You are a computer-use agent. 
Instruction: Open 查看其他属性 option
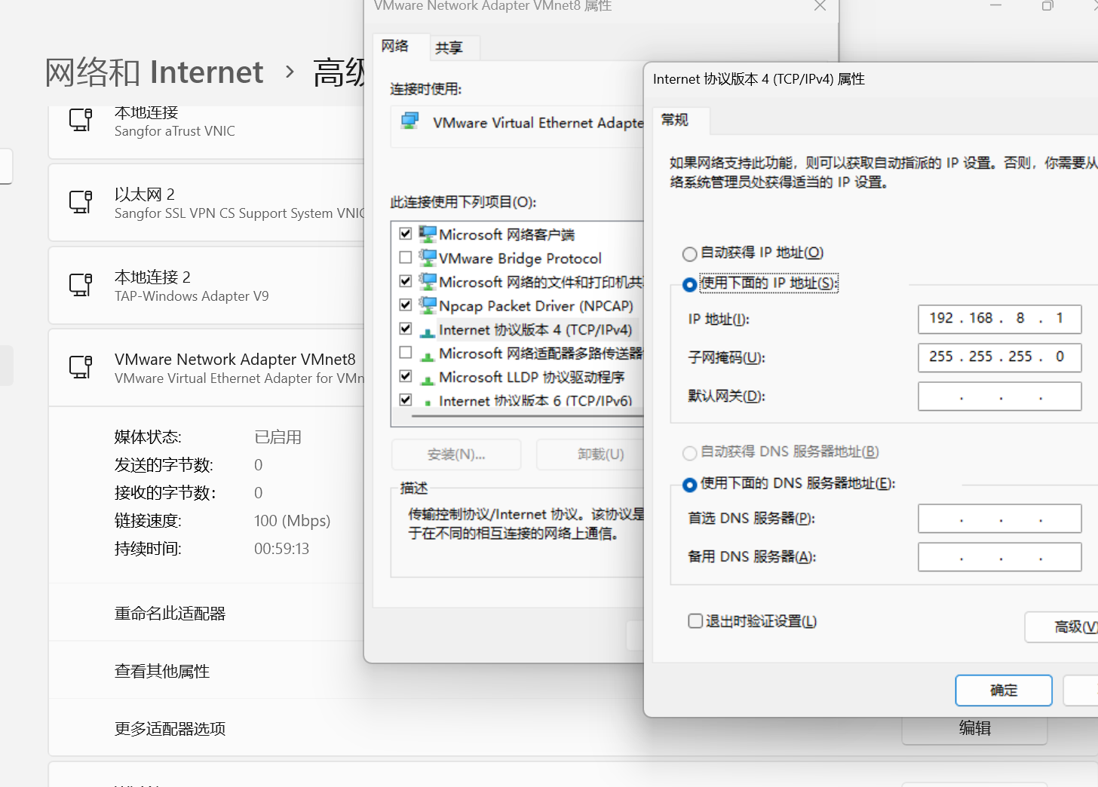click(162, 672)
